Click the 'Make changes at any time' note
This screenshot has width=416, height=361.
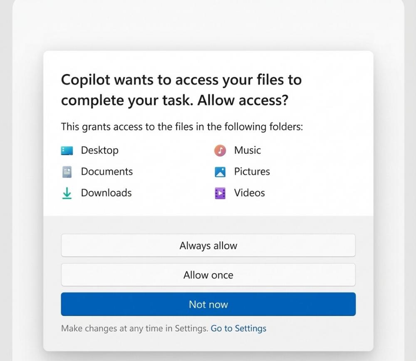click(x=134, y=329)
